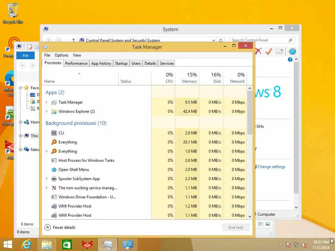This screenshot has height=251, width=335.
Task: Open the Options menu in Task Manager
Action: [x=62, y=55]
